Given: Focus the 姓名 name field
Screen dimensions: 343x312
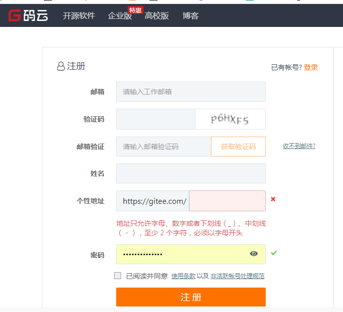Looking at the screenshot, I should 191,173.
